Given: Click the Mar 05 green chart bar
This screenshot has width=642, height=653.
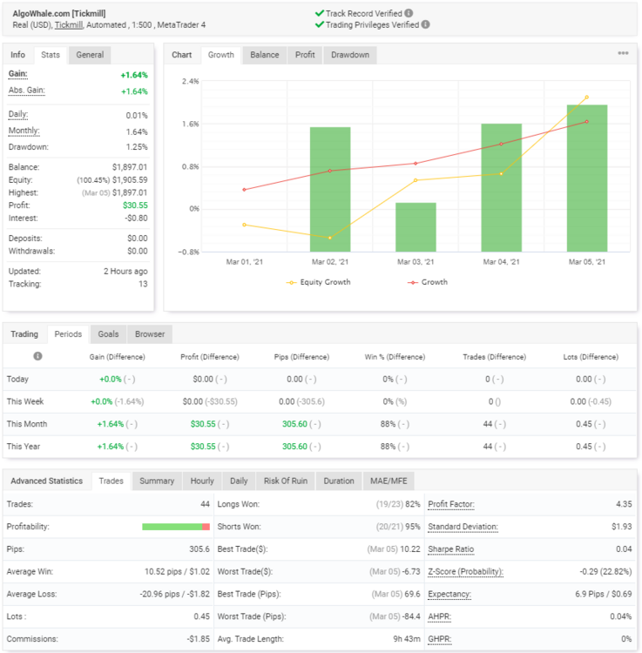Looking at the screenshot, I should (587, 178).
